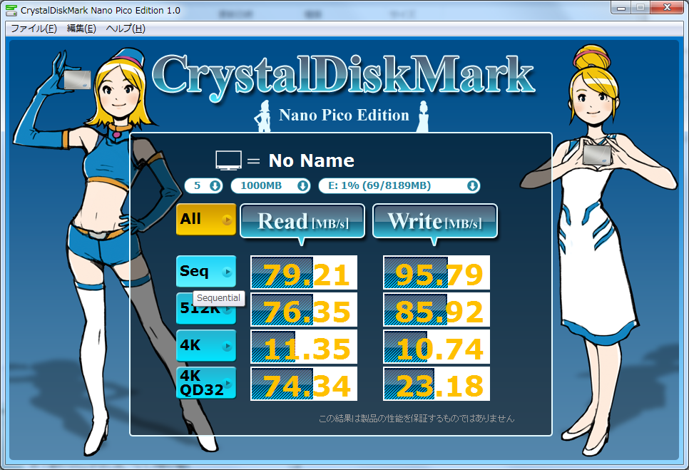Open the test count dropdown showing 5
Screen dimensions: 689x470
(203, 186)
